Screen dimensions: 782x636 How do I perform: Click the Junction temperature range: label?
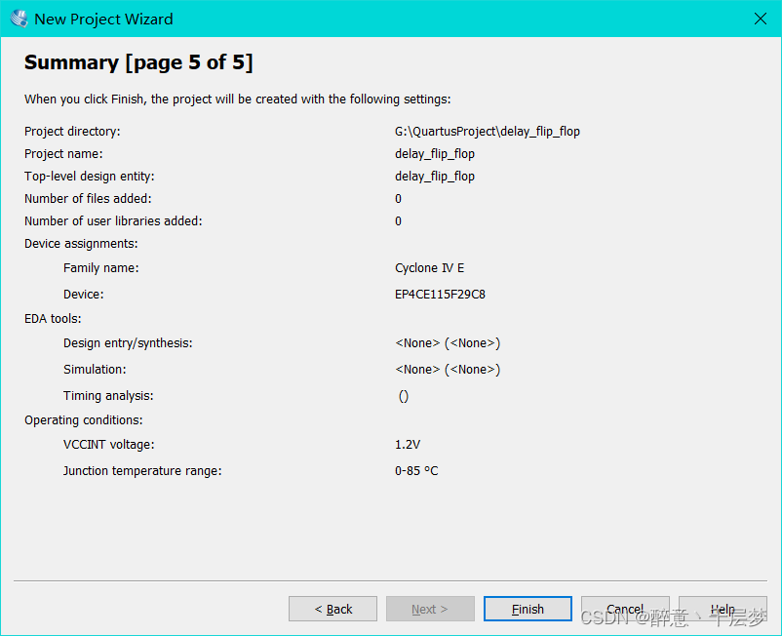coord(142,471)
